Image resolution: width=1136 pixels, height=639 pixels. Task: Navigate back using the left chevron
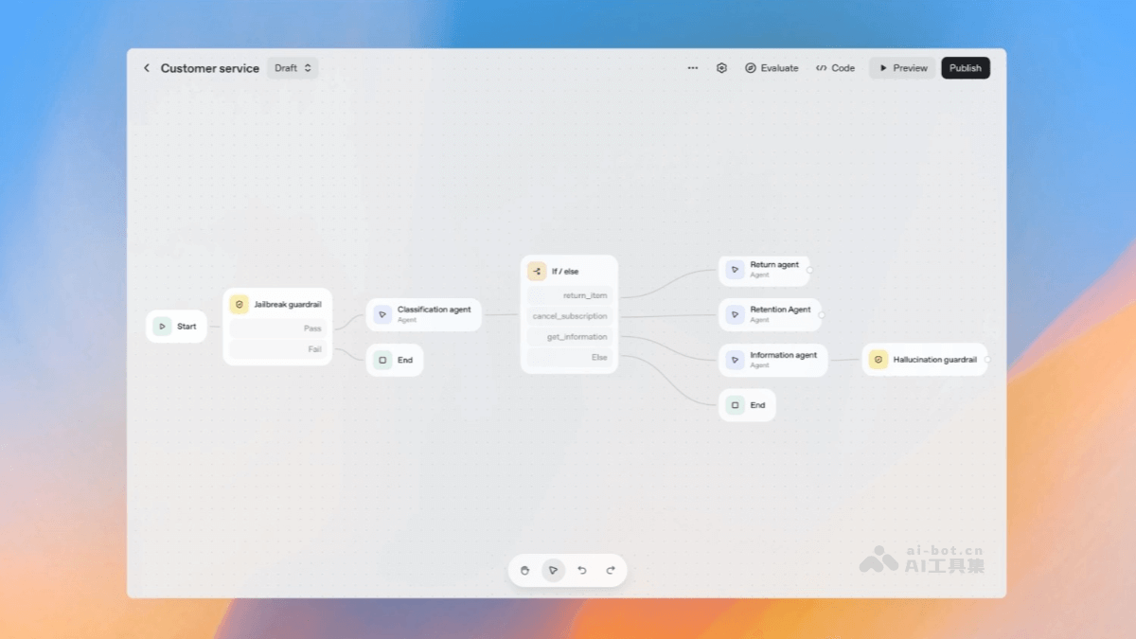(147, 67)
